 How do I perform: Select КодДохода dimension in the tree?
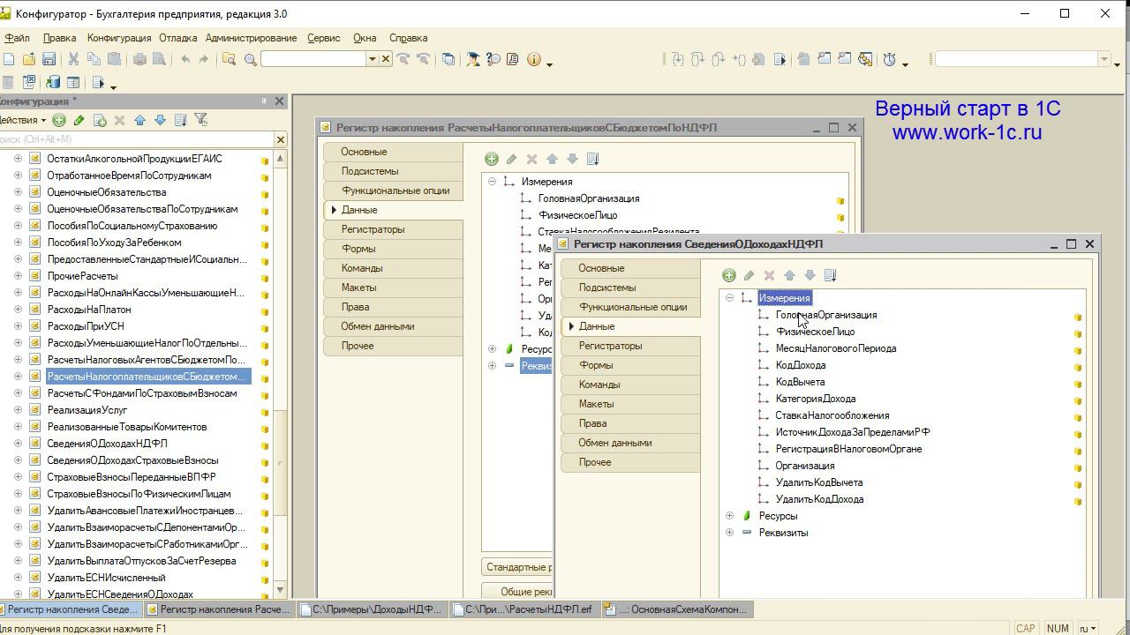800,365
